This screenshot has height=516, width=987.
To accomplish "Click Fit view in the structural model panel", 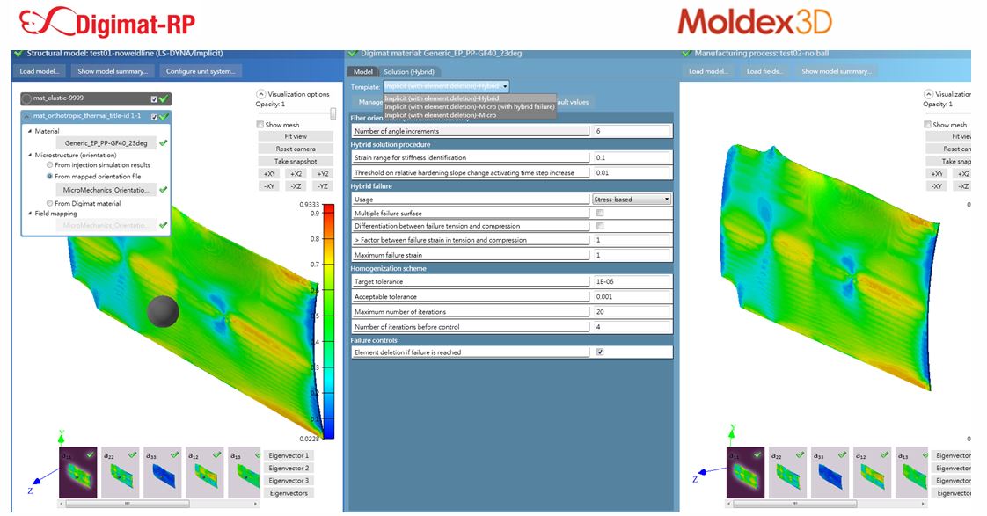I will click(x=296, y=136).
